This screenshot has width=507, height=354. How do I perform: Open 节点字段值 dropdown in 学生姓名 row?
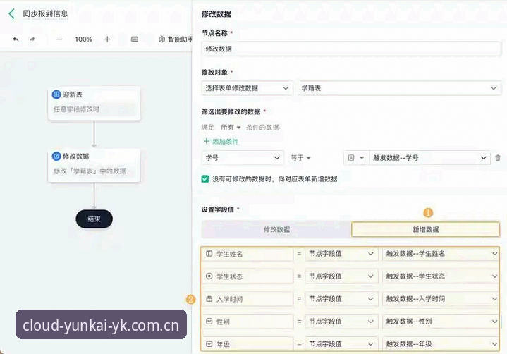[341, 254]
